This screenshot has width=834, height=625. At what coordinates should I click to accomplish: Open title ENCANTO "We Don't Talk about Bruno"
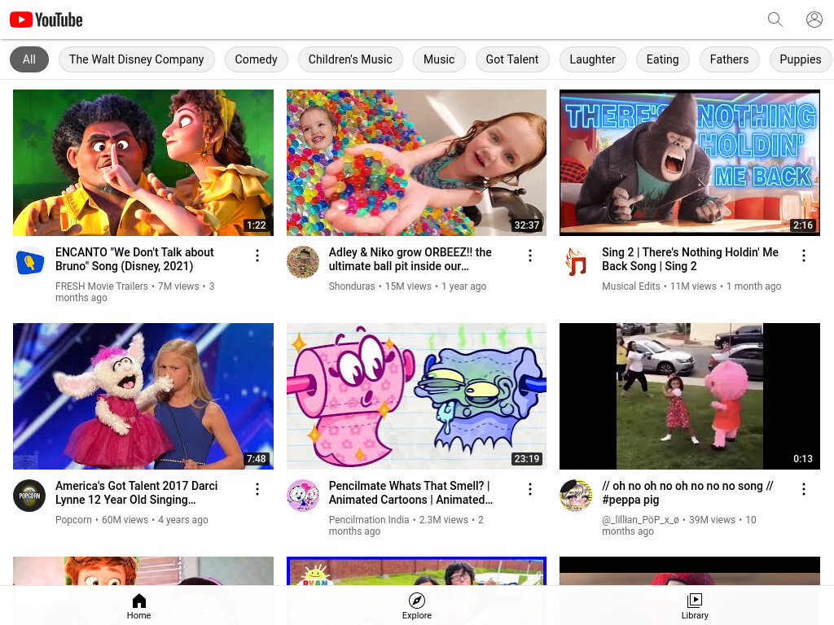pos(134,260)
